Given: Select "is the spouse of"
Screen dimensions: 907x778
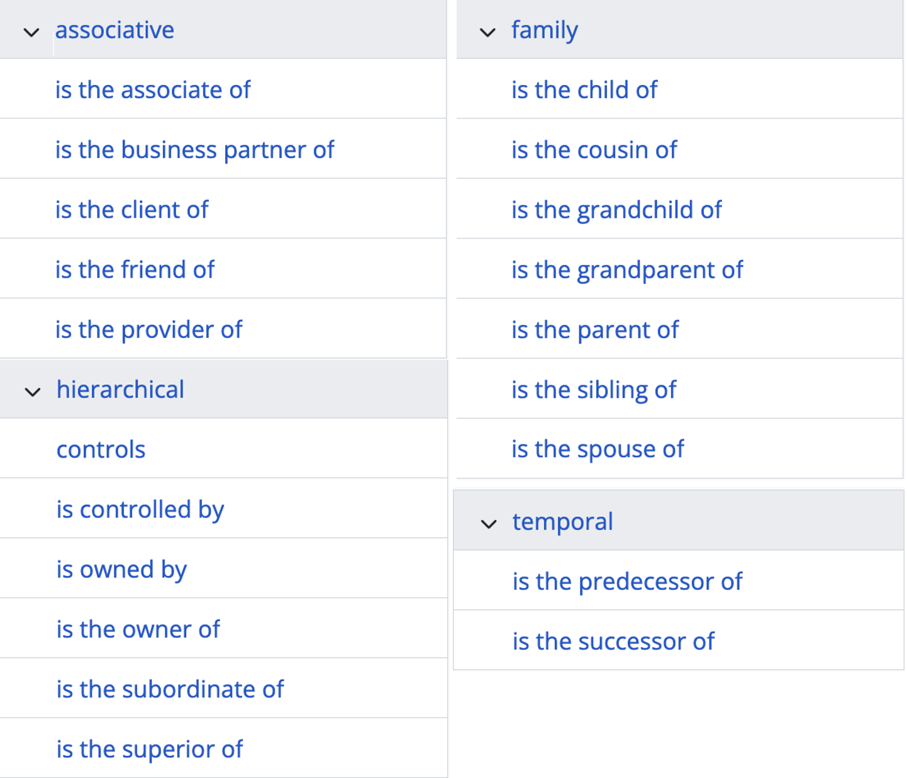Looking at the screenshot, I should pyautogui.click(x=597, y=449).
